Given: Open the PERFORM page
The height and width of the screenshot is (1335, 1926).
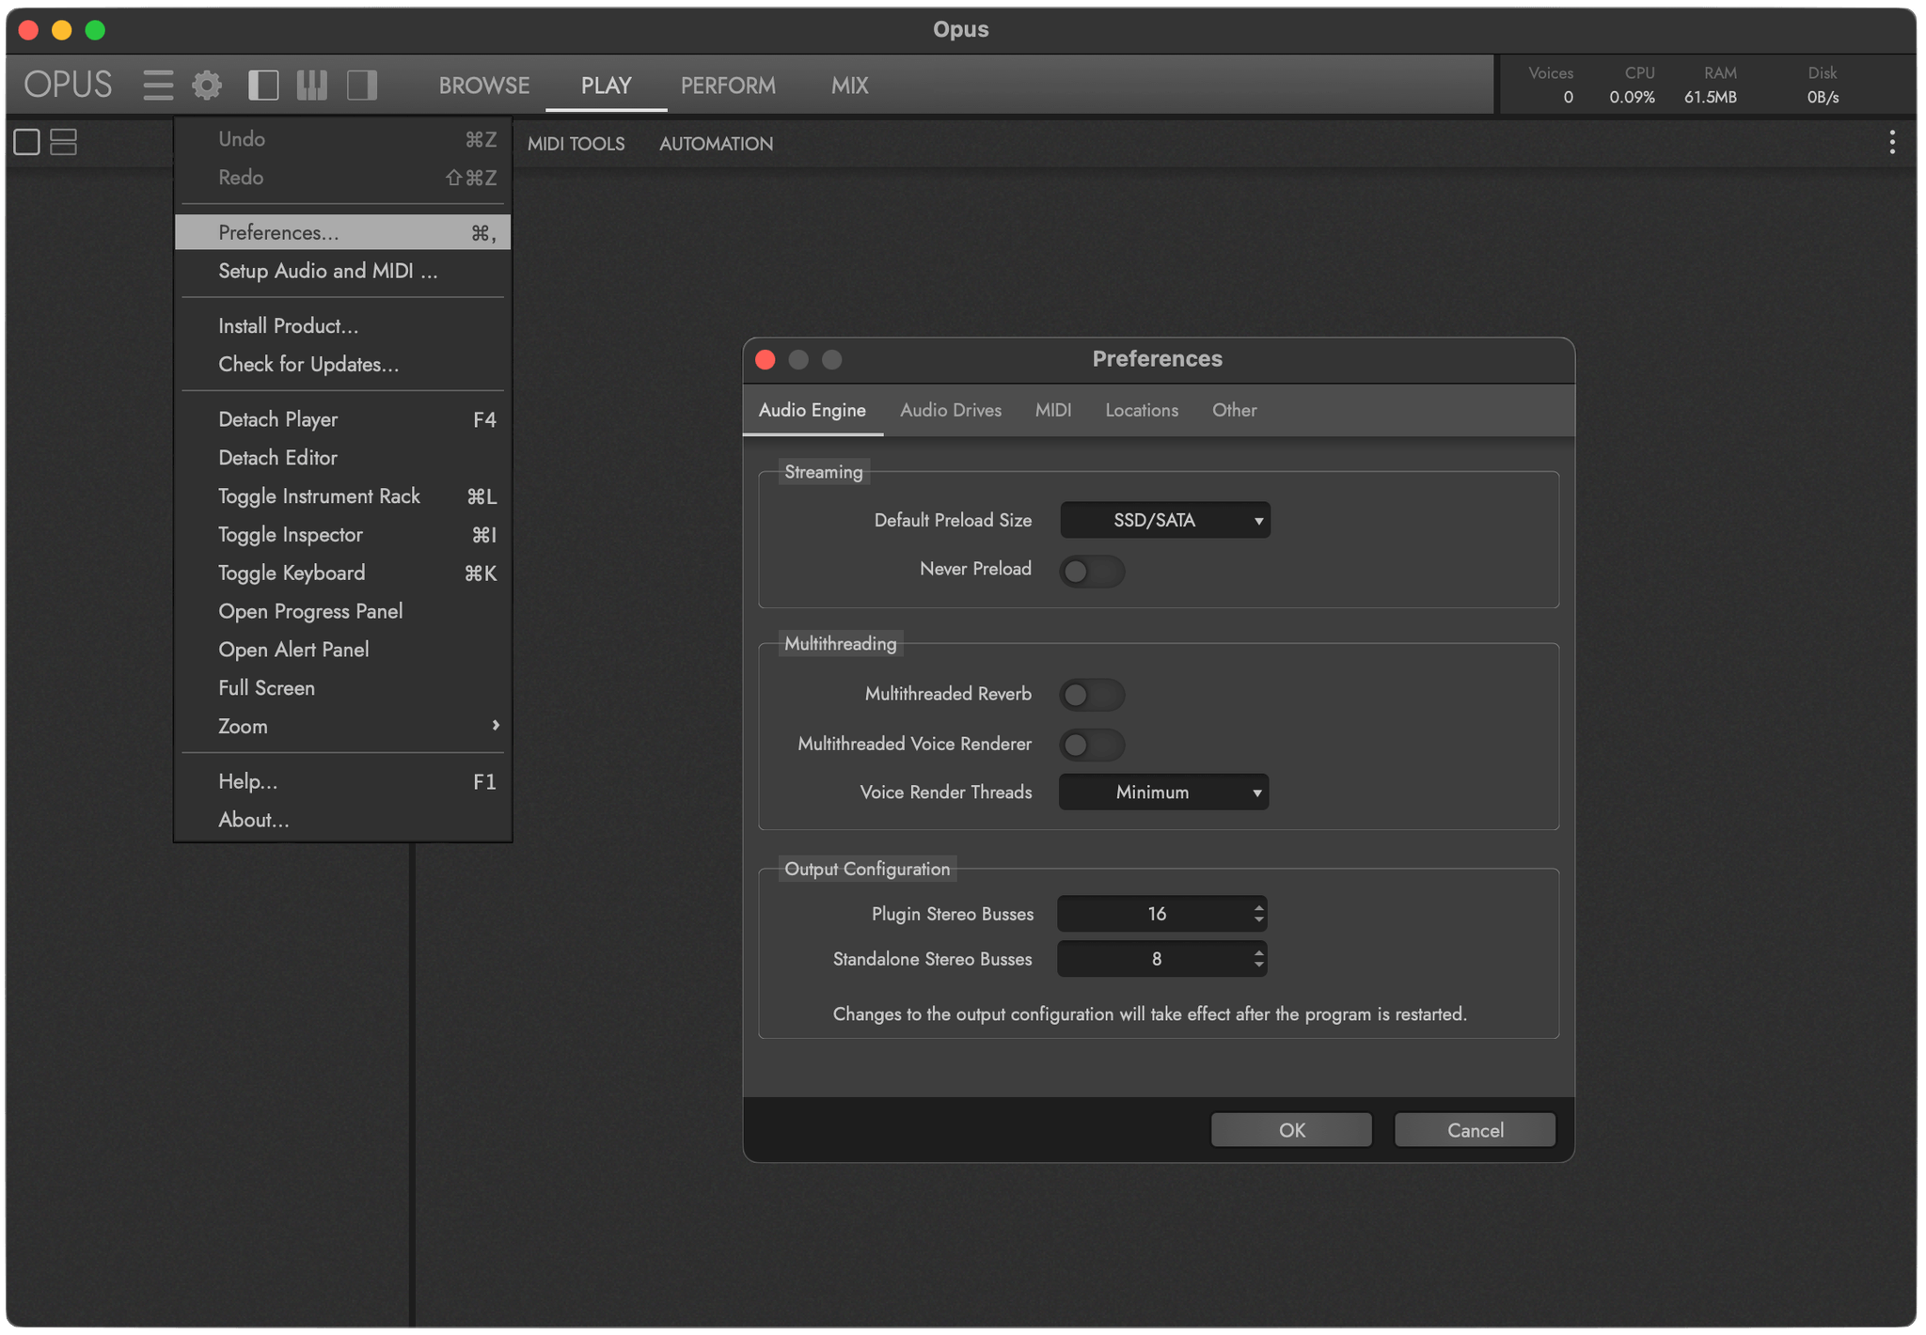Looking at the screenshot, I should click(728, 86).
